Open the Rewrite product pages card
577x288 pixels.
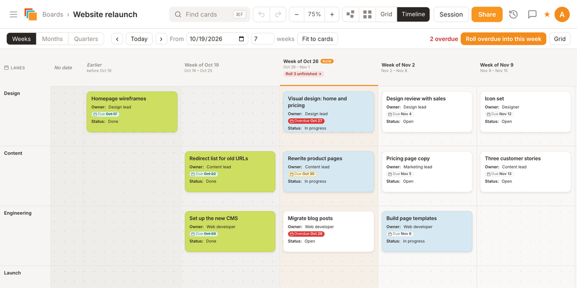(329, 172)
